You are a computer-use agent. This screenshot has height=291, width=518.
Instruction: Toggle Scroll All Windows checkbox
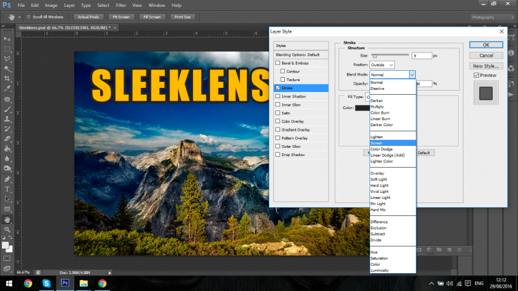point(29,17)
